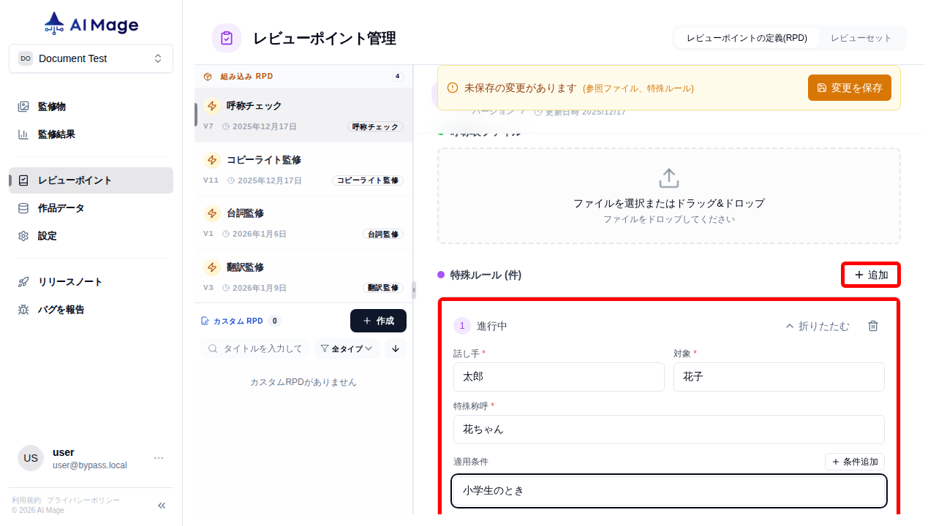This screenshot has width=936, height=526.
Task: Click the カスタム RPD document icon
Action: (203, 320)
